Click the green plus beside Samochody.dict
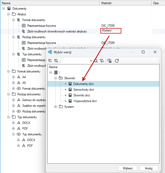This screenshot has width=165, height=173. point(66,90)
